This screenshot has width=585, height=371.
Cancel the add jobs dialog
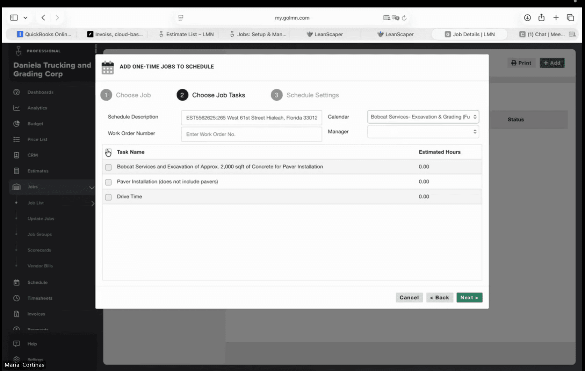[409, 298]
